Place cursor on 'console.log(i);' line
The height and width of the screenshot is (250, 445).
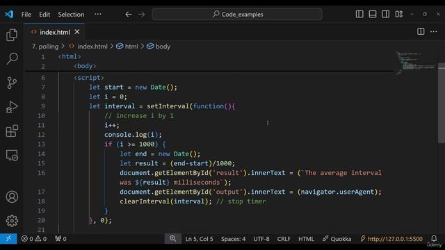tap(133, 135)
